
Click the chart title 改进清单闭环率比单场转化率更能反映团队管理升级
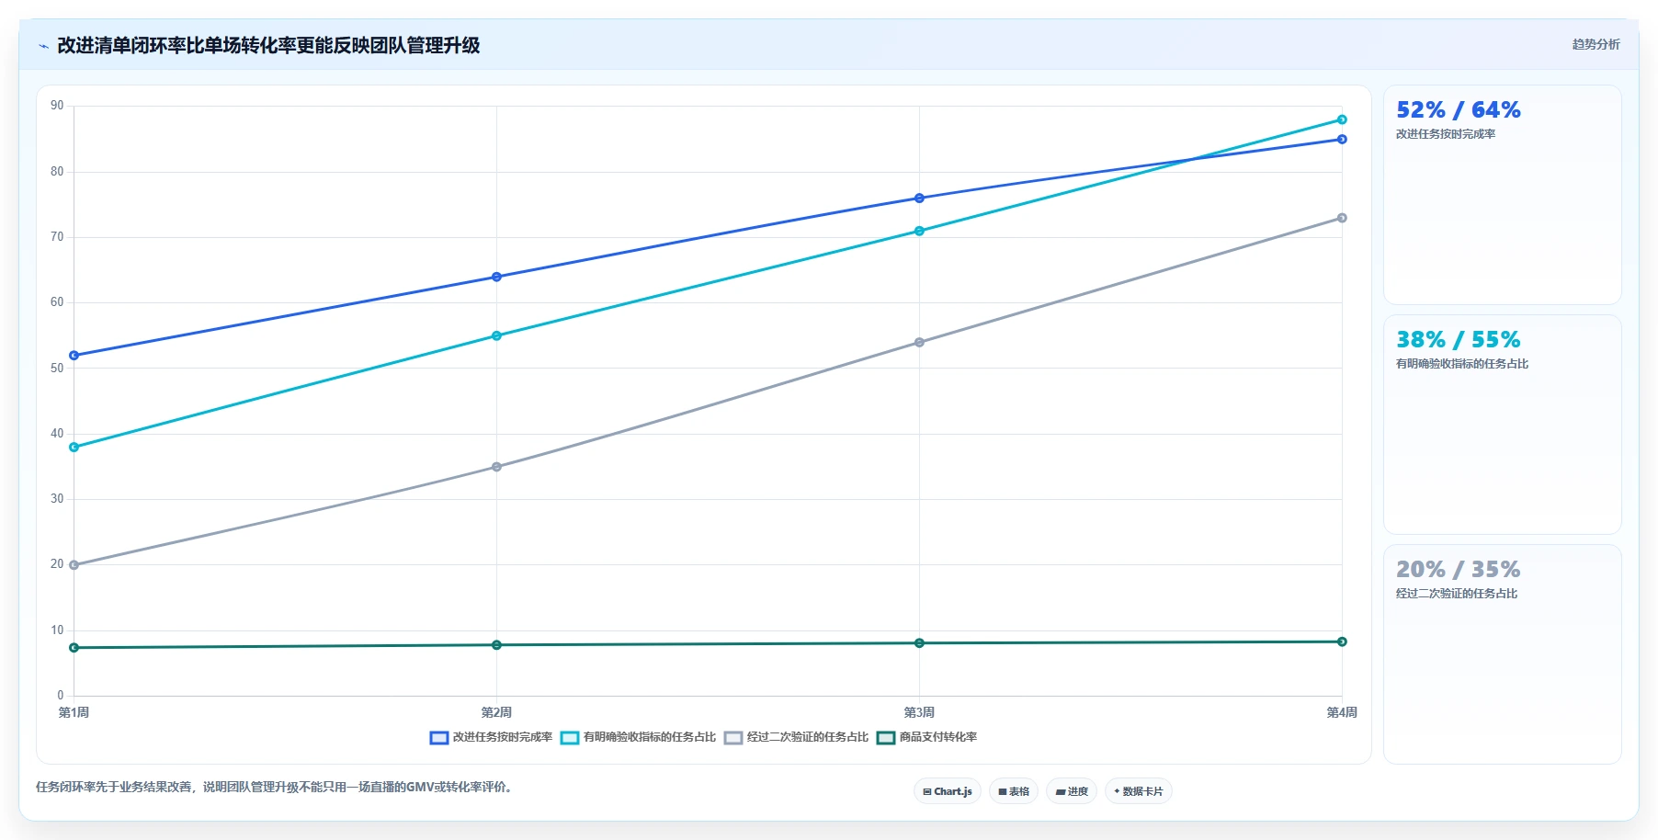[x=268, y=46]
